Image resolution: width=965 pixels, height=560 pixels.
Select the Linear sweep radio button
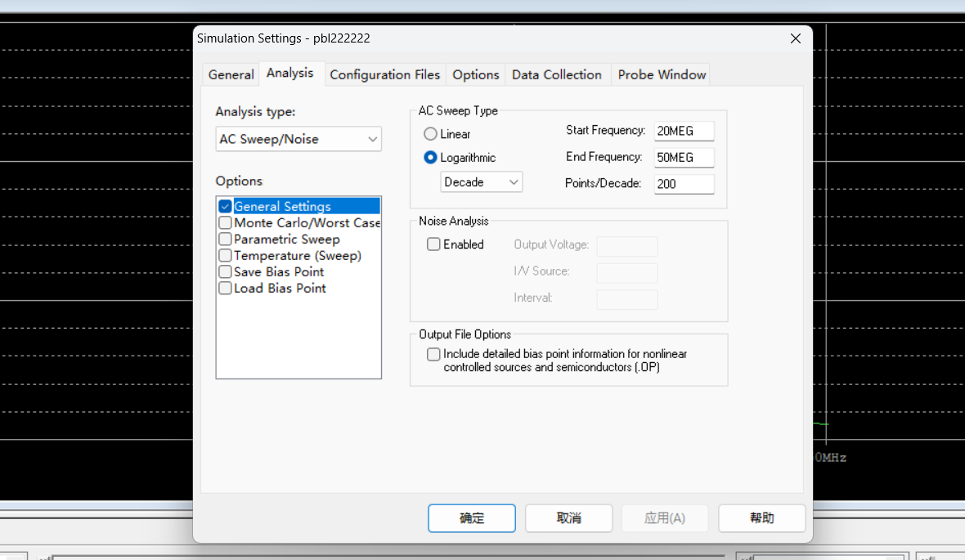coord(430,134)
